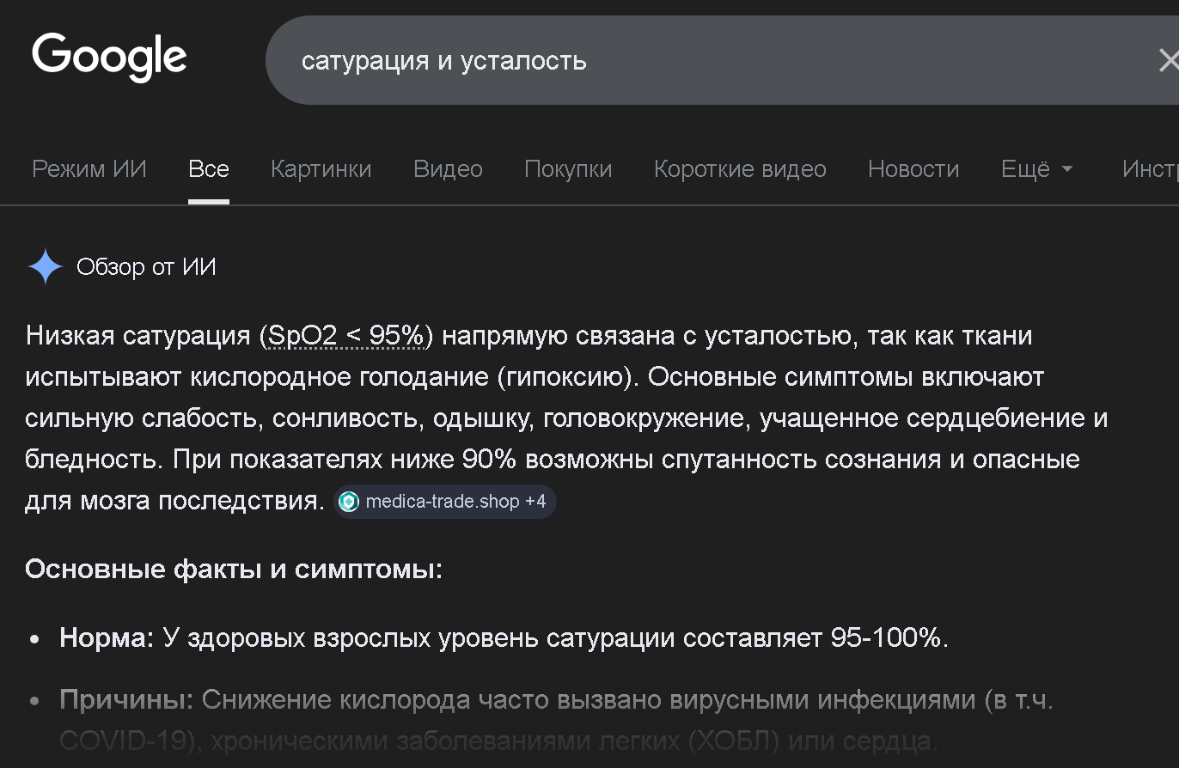
Task: Click the blue AI overview sparkle icon
Action: click(46, 267)
